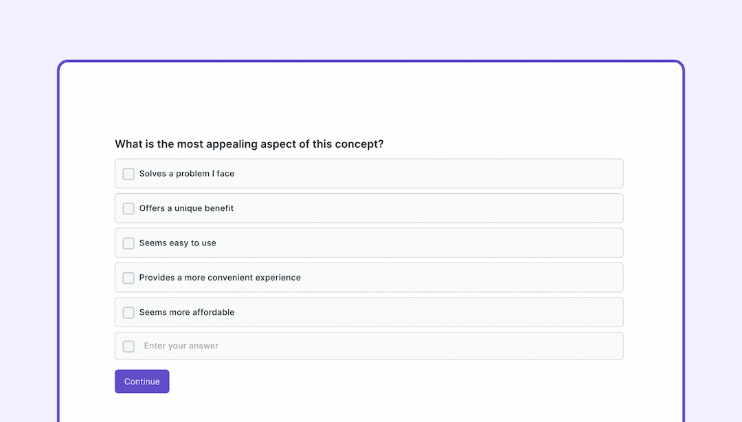Select the 'Seems more affordable' option
Image resolution: width=742 pixels, height=422 pixels.
(369, 312)
